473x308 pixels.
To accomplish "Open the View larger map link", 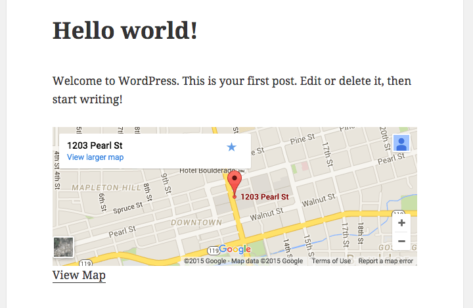I will pyautogui.click(x=95, y=157).
